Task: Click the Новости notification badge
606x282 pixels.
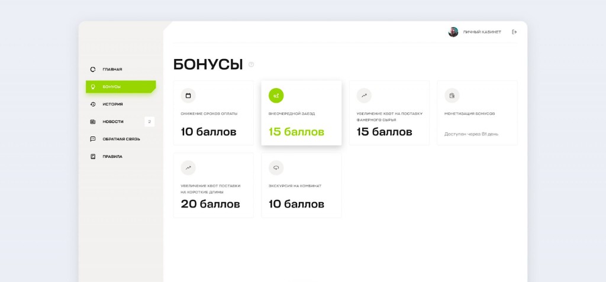Action: 149,122
